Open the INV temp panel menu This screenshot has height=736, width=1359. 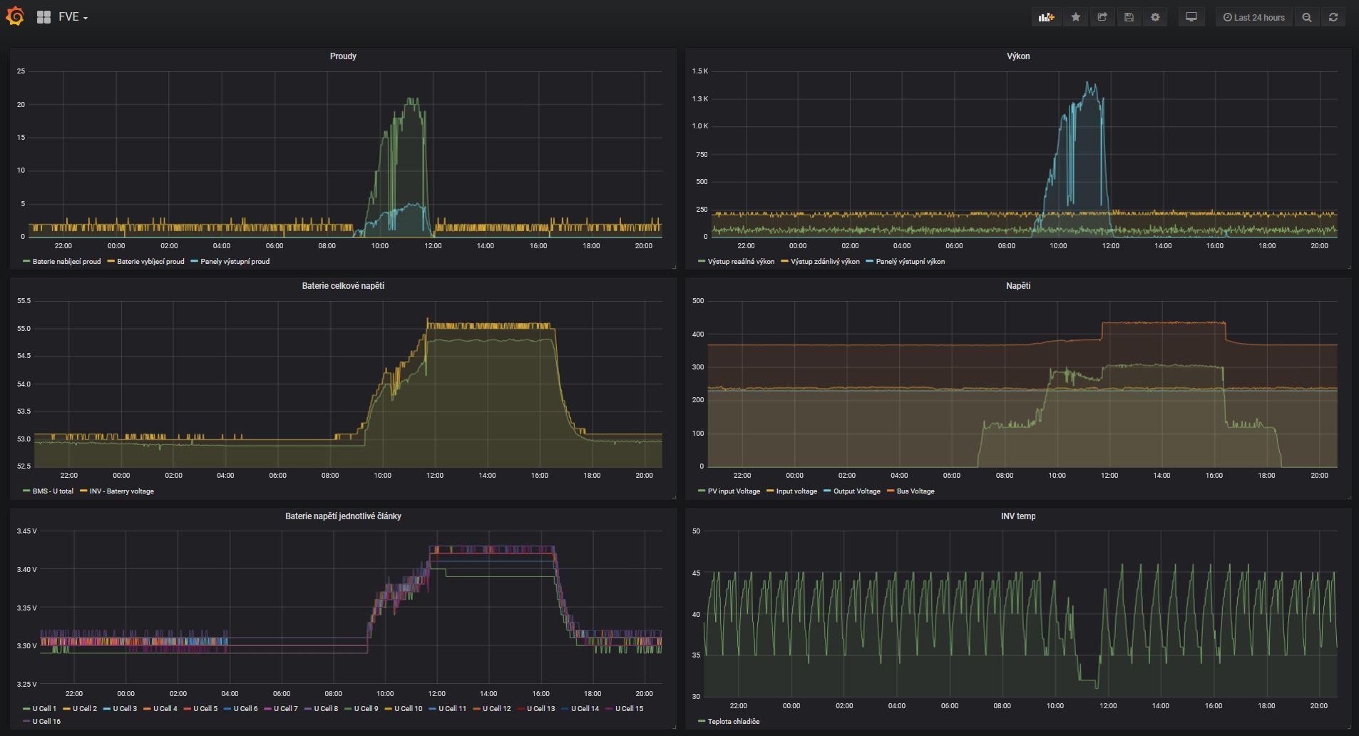pyautogui.click(x=1017, y=516)
